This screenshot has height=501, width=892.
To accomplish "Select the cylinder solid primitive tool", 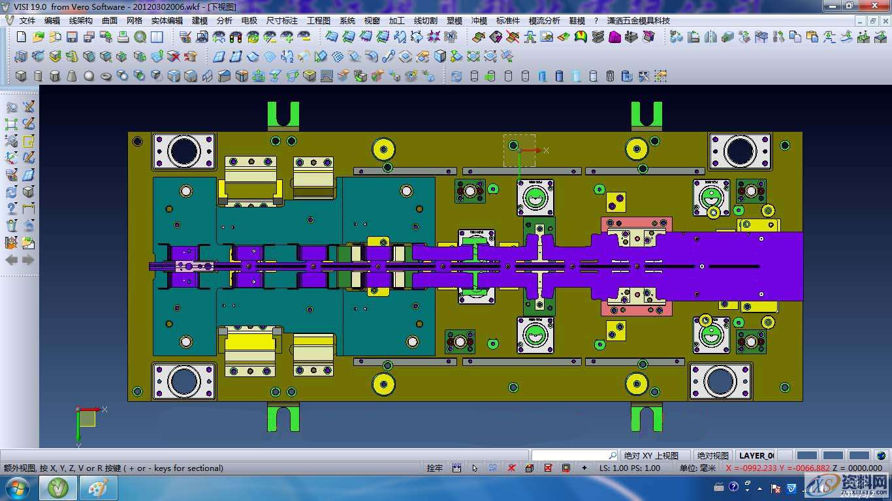I will pyautogui.click(x=39, y=76).
